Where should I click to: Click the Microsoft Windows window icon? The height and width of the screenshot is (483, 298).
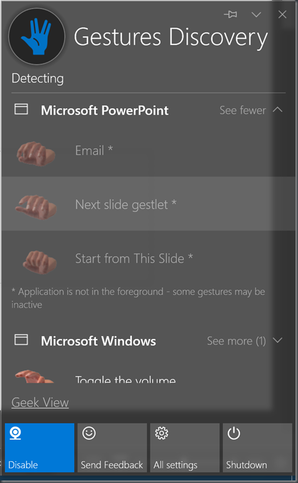click(21, 340)
